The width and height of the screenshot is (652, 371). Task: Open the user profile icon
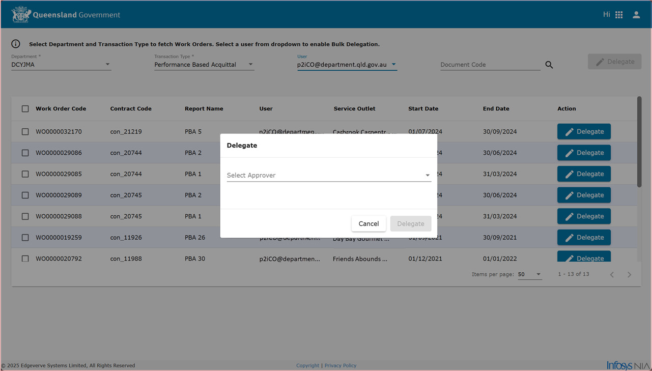click(x=636, y=15)
